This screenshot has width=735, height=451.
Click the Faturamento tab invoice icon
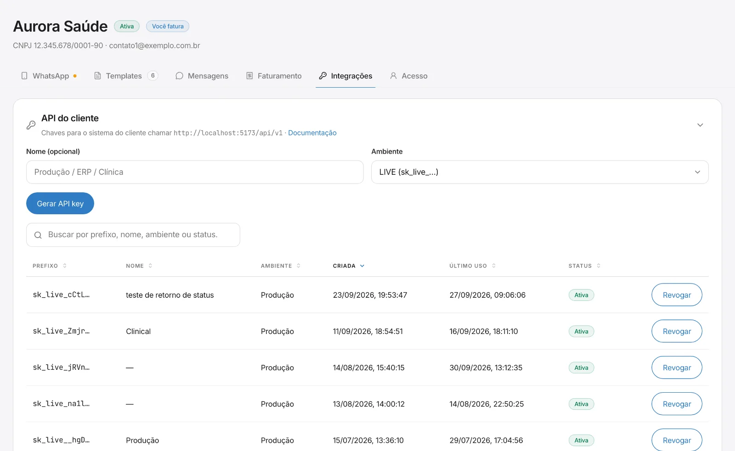coord(249,76)
